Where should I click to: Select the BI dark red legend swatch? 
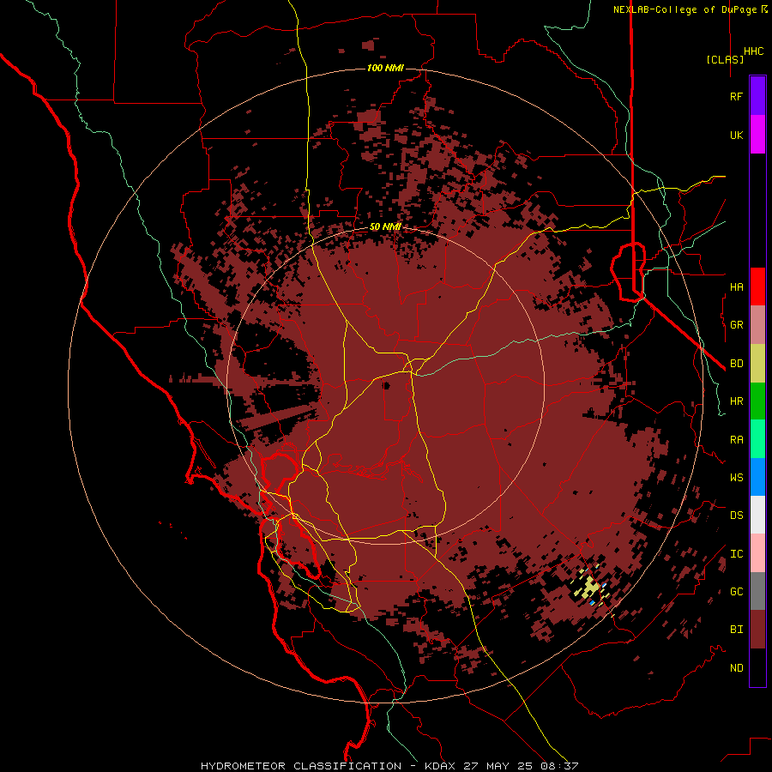(x=757, y=630)
